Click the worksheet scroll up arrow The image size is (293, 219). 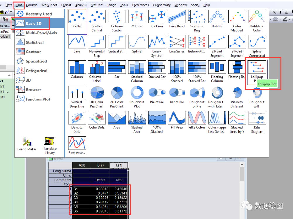[x=242, y=165]
